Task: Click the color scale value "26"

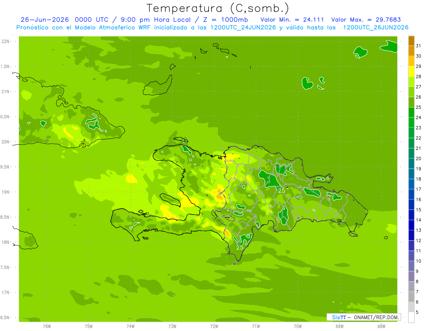Action: [418, 97]
